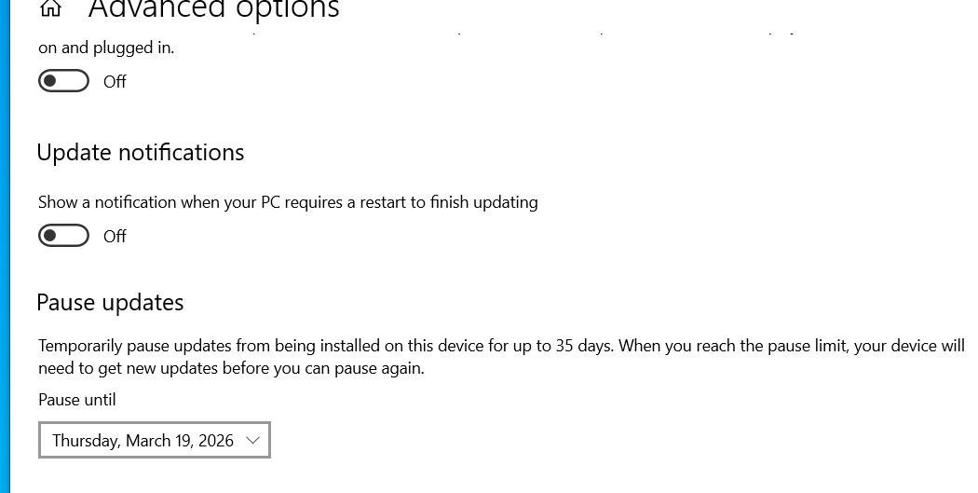Enable the restart notification toggle under Update notifications

coord(63,236)
